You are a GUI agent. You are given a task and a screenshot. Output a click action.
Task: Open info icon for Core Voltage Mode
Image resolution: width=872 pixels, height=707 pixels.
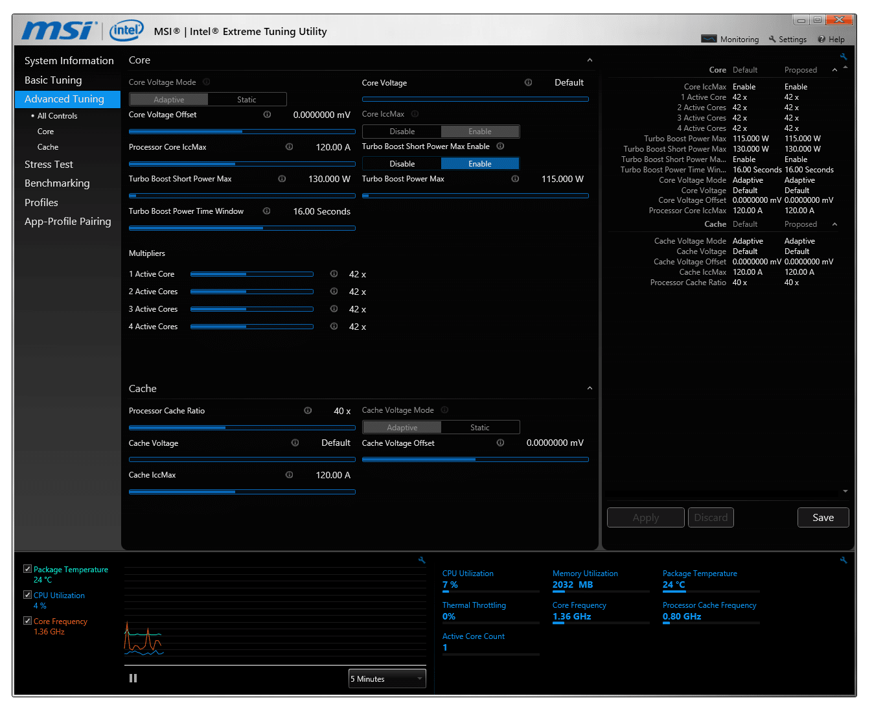207,82
